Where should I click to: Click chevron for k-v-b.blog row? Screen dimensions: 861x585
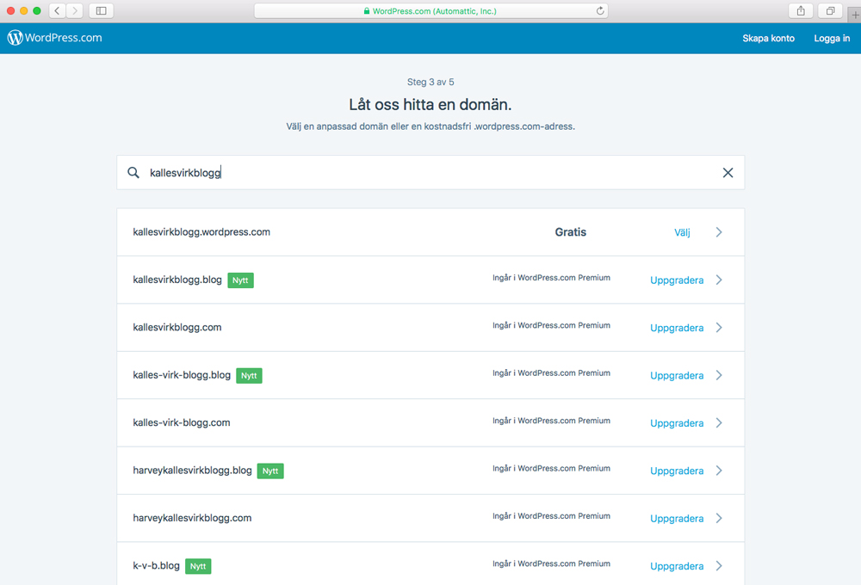click(x=719, y=566)
